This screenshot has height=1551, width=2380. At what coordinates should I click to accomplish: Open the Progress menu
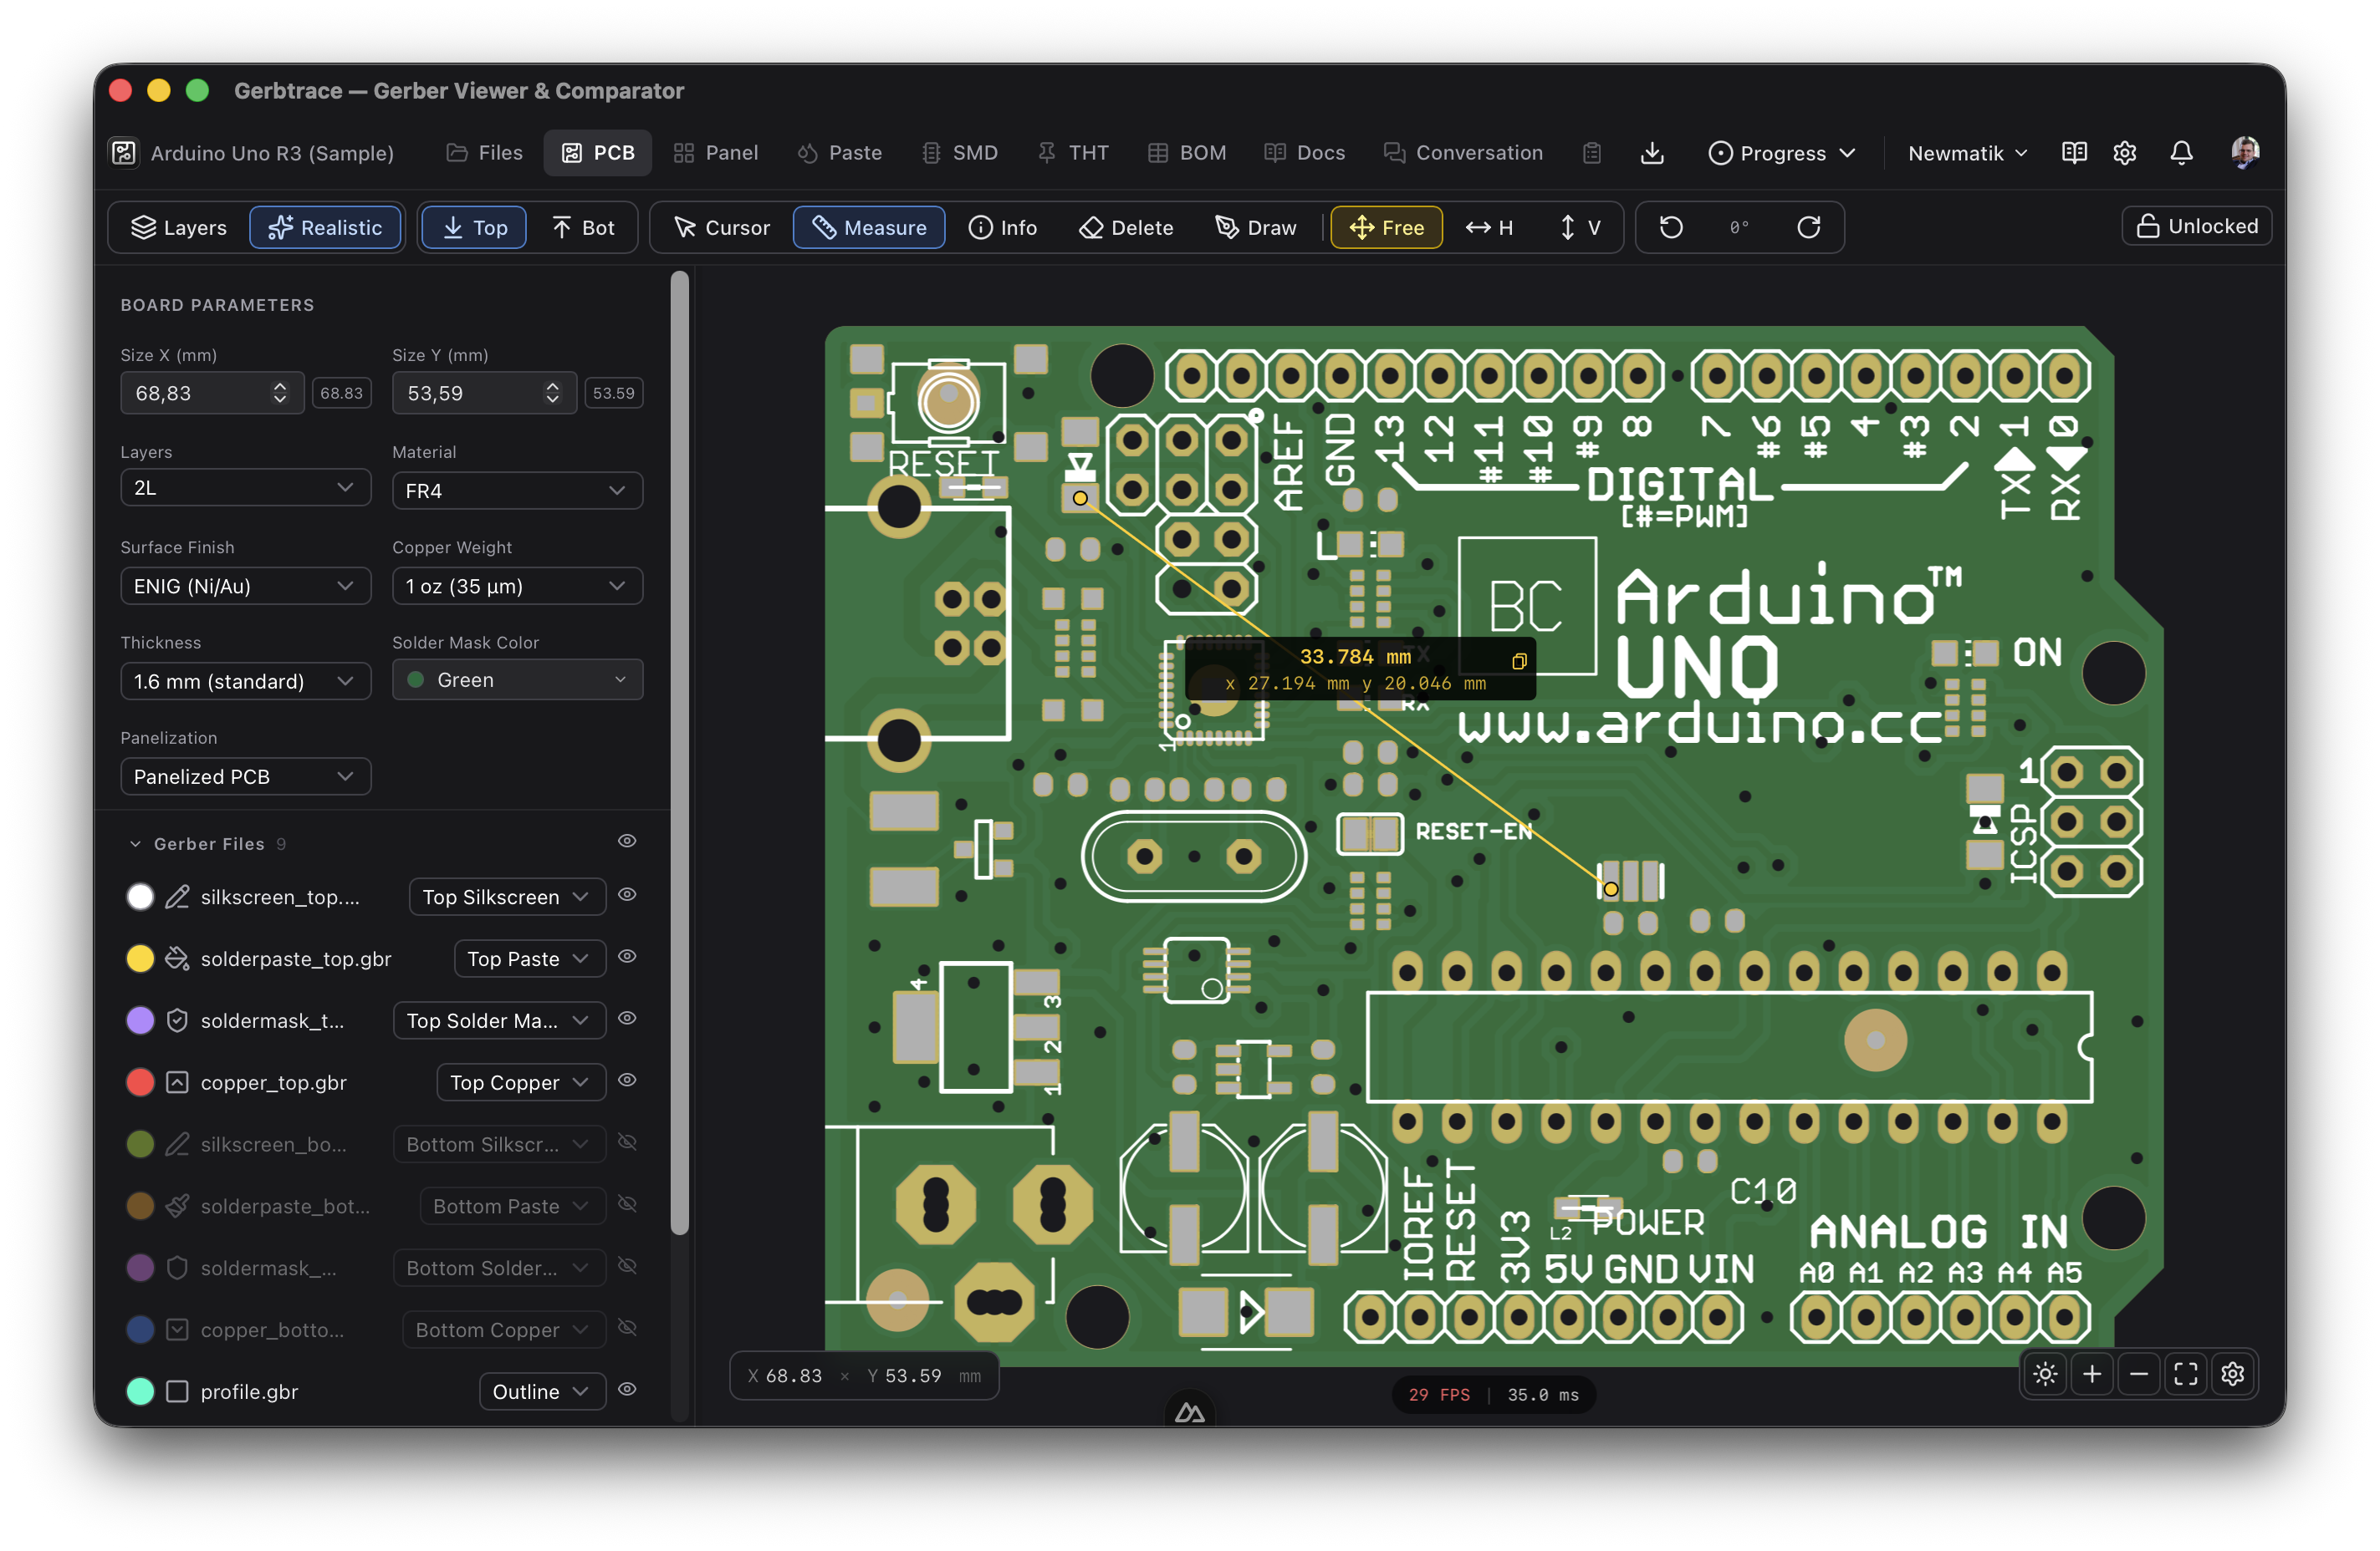1781,153
